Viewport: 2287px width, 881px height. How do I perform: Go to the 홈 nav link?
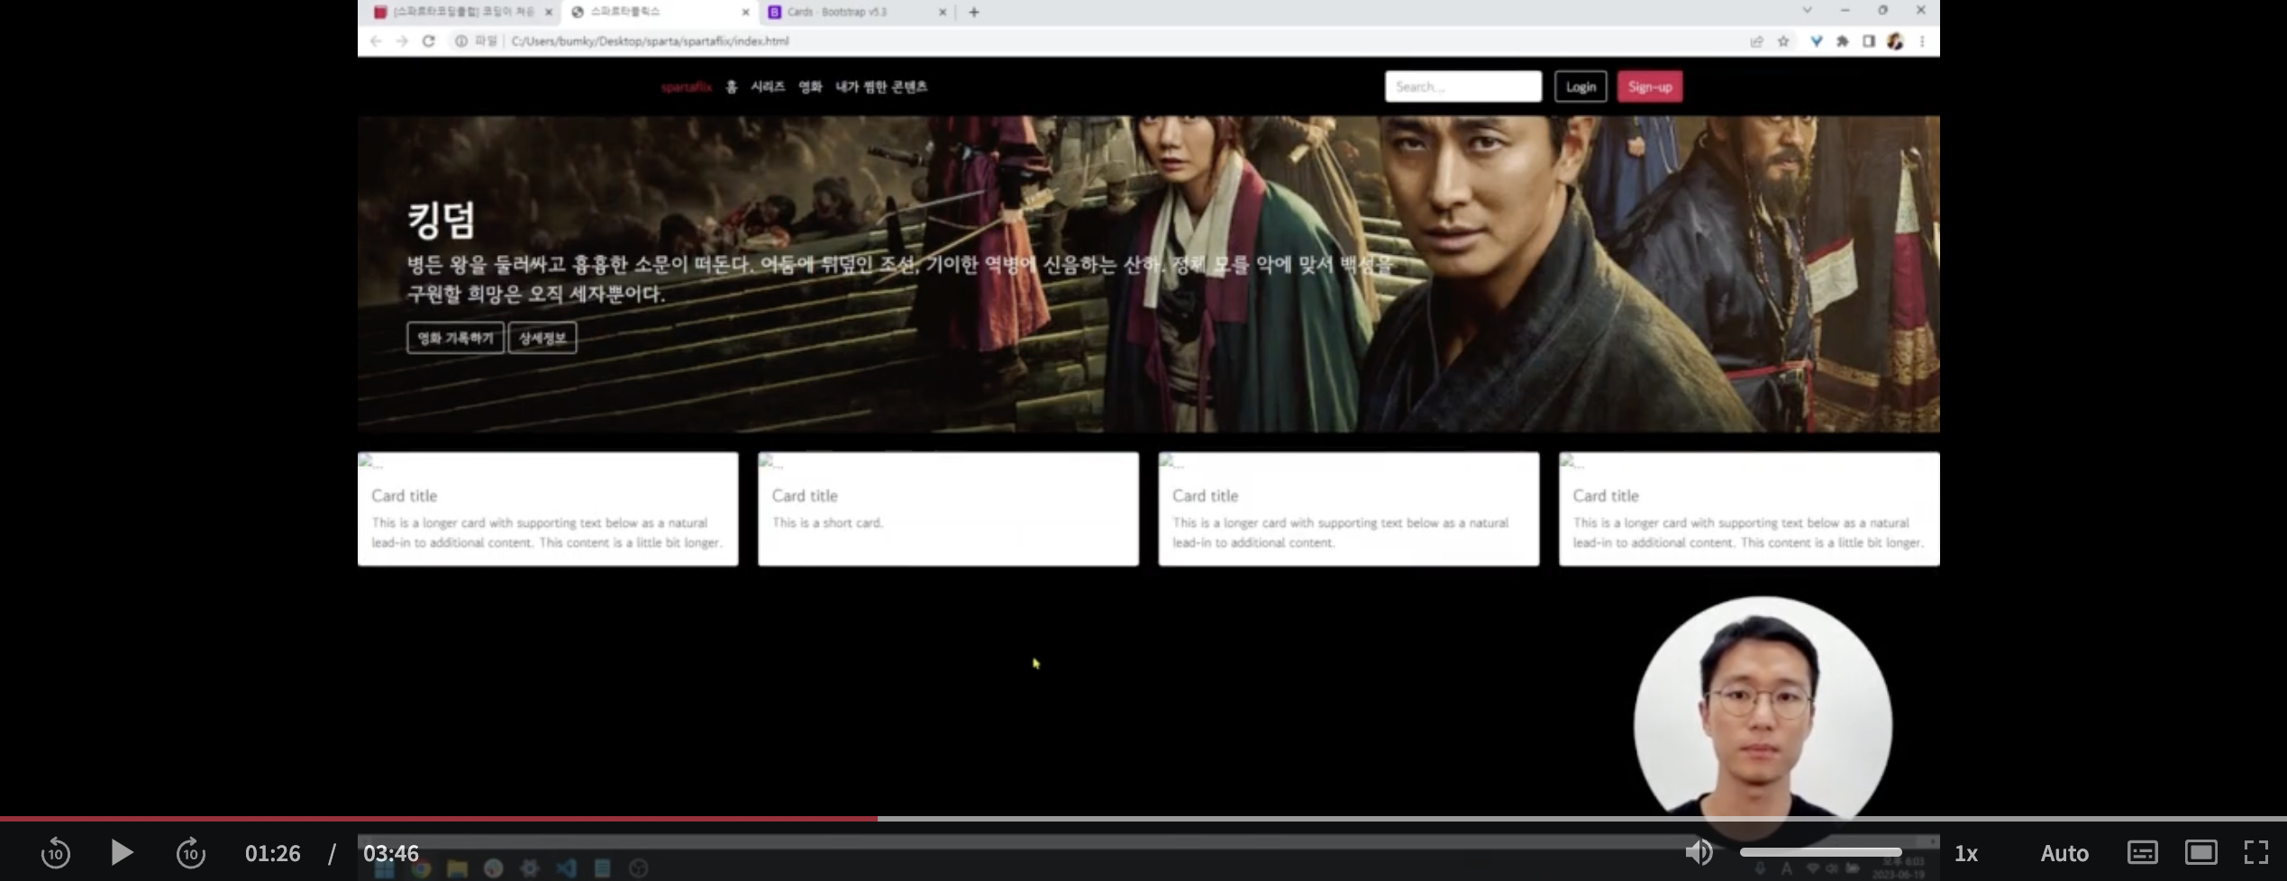[732, 86]
